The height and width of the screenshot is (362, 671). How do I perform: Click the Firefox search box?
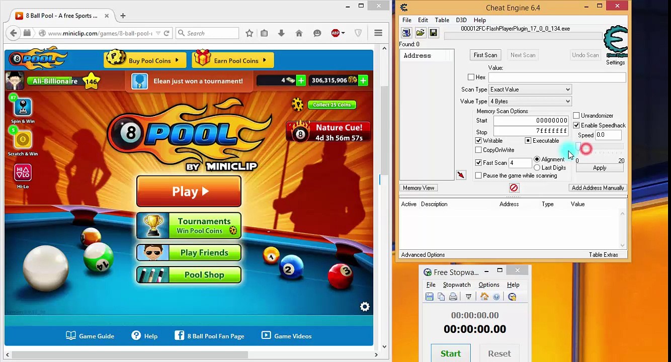click(207, 33)
